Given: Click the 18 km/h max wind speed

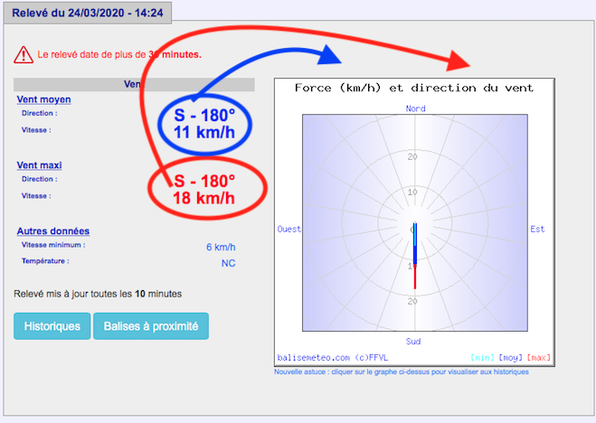Looking at the screenshot, I should click(x=203, y=198).
